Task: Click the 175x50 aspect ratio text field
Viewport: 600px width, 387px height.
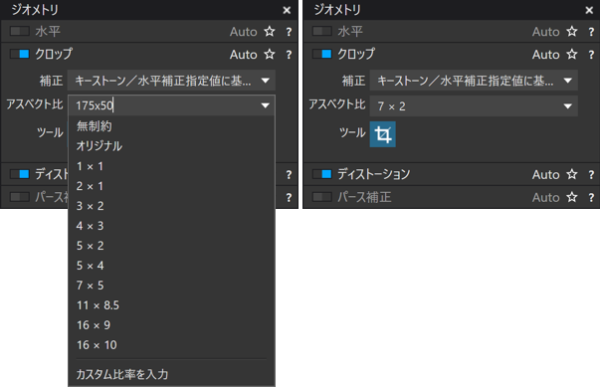Action: 164,105
